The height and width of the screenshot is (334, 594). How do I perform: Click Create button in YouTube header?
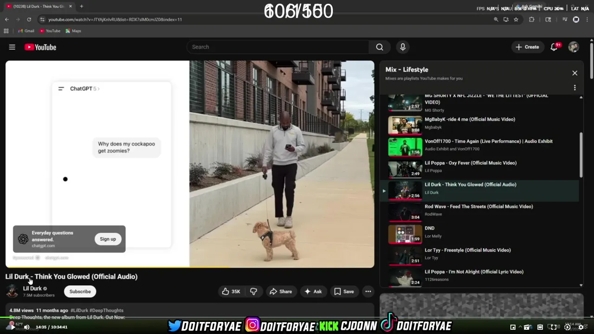[x=527, y=47]
